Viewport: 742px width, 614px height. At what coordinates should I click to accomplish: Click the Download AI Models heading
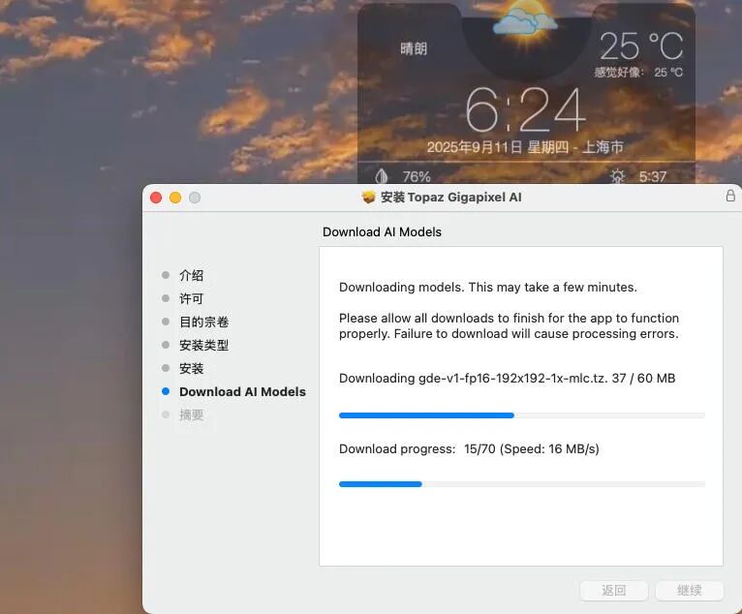pos(382,231)
